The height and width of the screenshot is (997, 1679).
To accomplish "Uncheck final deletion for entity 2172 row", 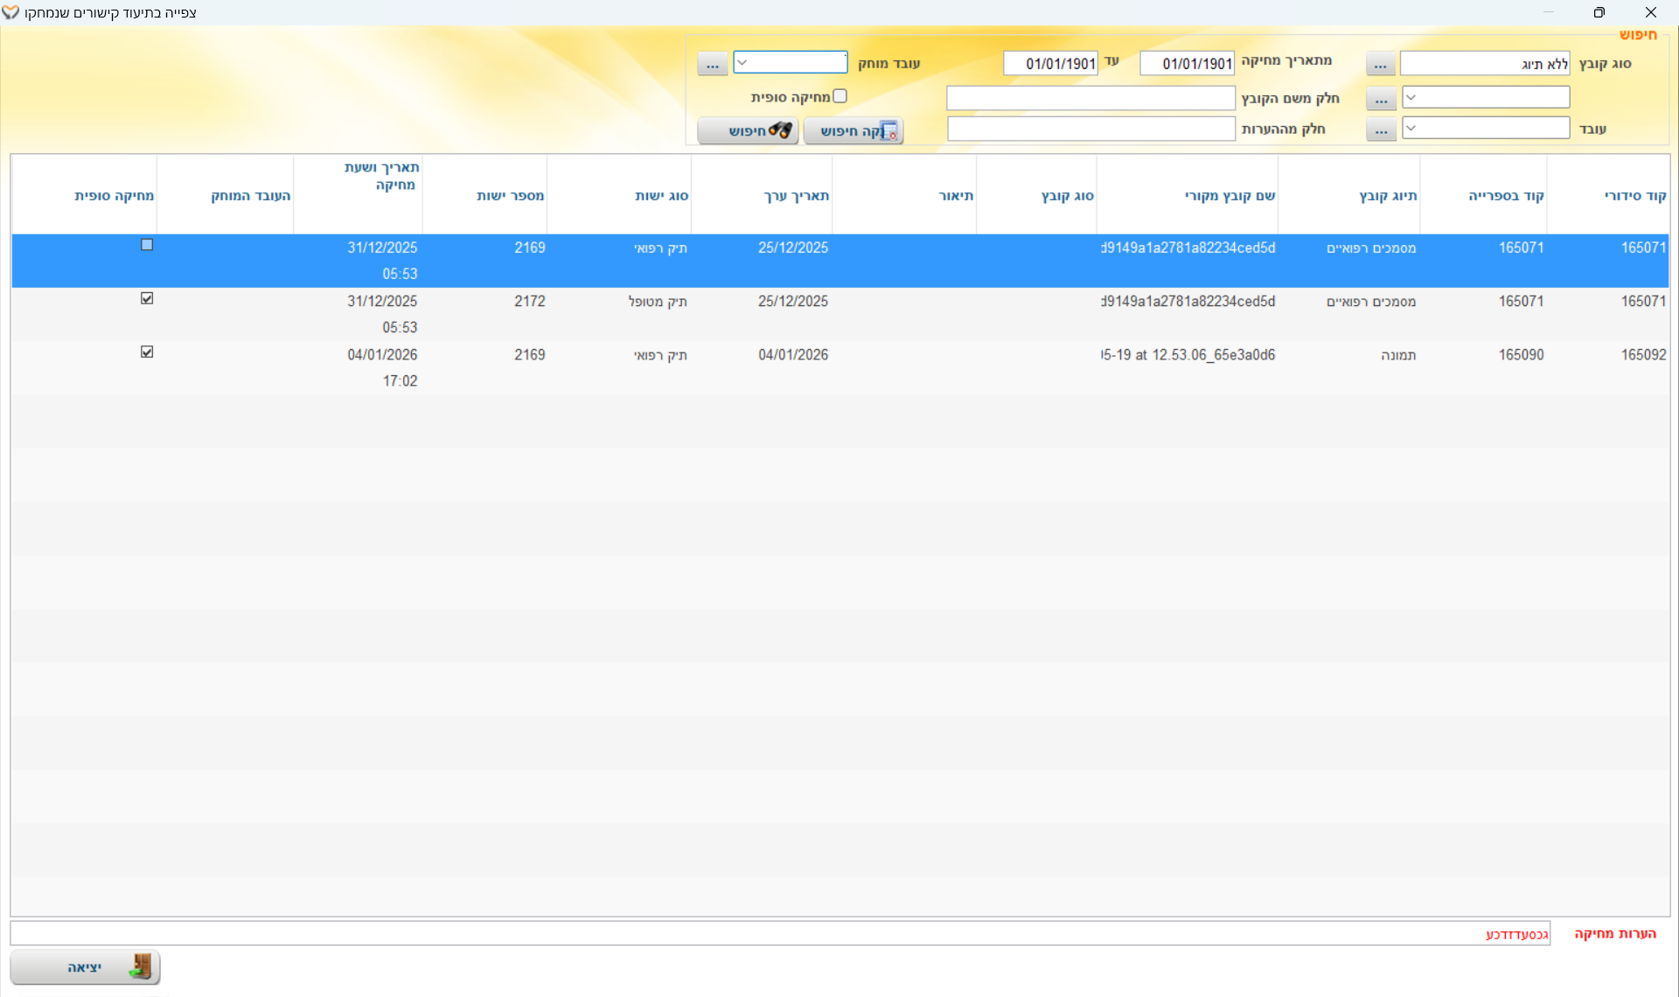I will tap(147, 299).
